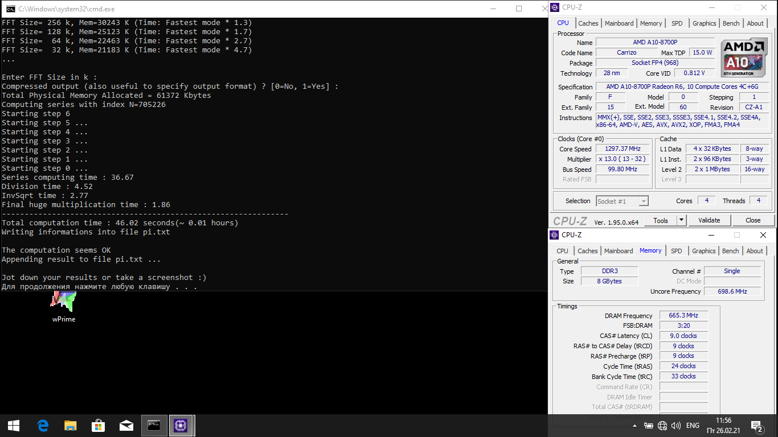Image resolution: width=778 pixels, height=437 pixels.
Task: Launch Microsoft Edge from the taskbar
Action: (x=42, y=426)
